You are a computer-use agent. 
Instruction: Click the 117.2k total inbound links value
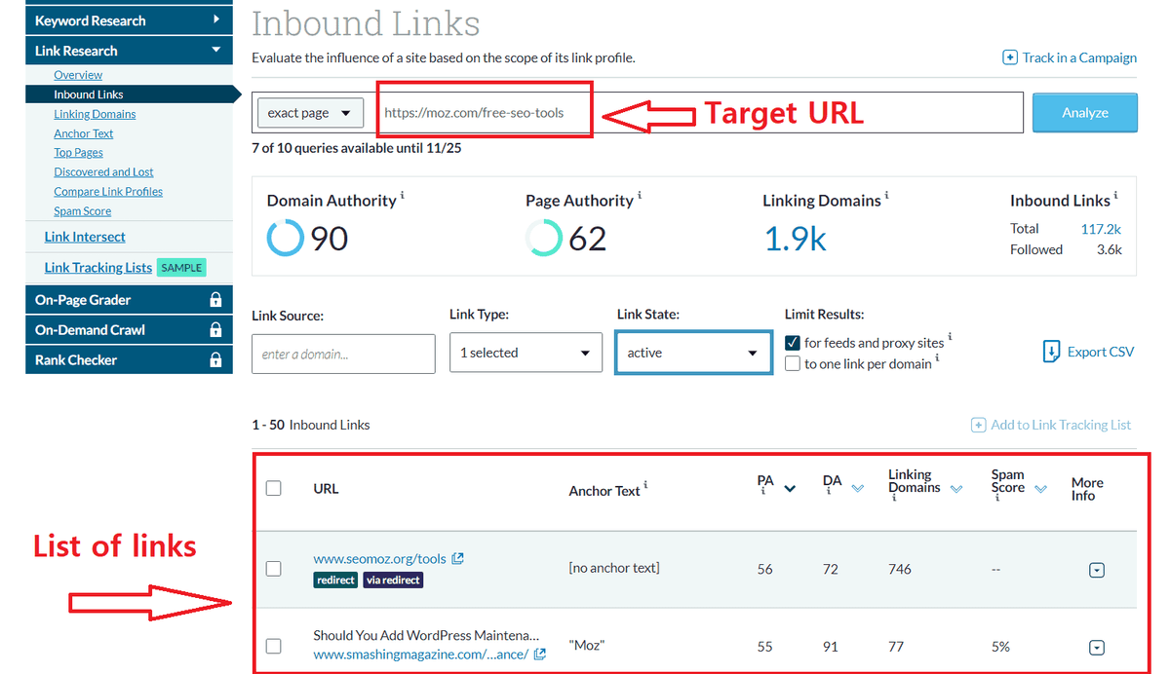[1102, 229]
